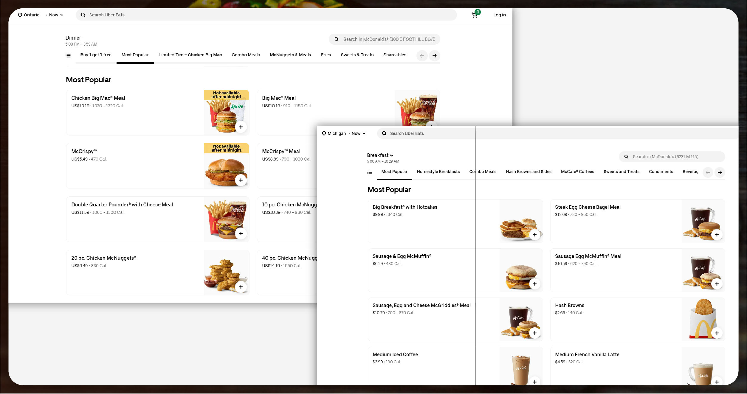Switch to Combo Meals tab in Dinner menu
747x394 pixels.
pos(246,55)
